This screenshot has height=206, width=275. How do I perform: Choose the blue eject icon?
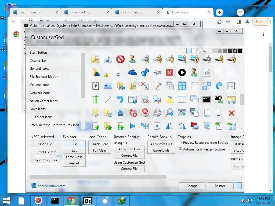click(120, 113)
